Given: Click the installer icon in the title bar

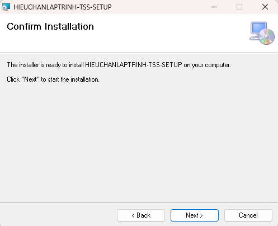Looking at the screenshot, I should [6, 7].
